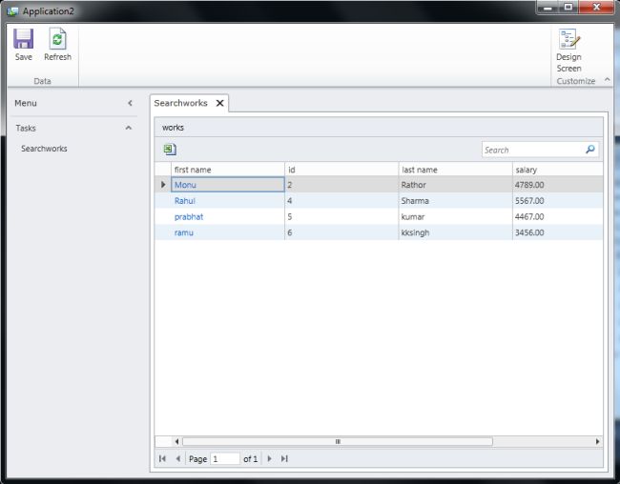Click the scrollbar left arrow
This screenshot has width=620, height=484.
(x=176, y=441)
